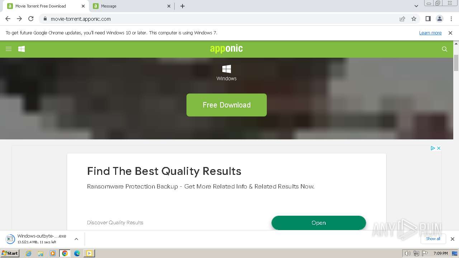Viewport: 459px width, 258px height.
Task: Open the Chrome side panel
Action: [x=428, y=19]
